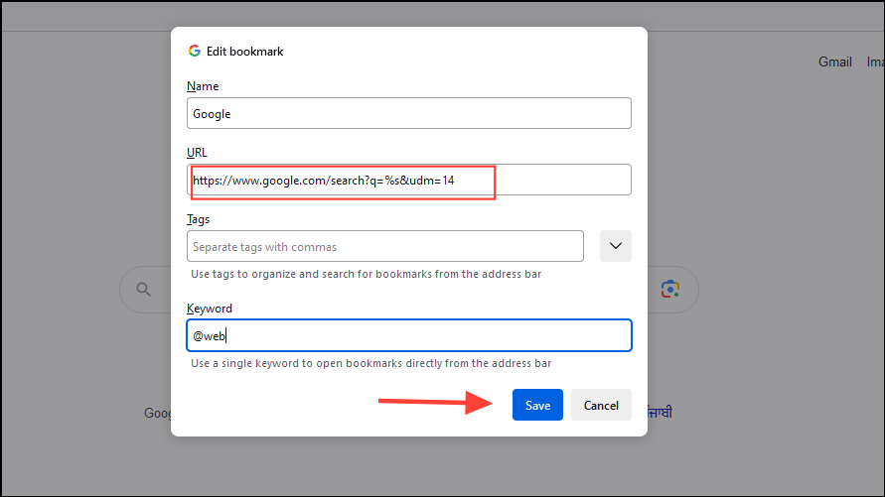Click the magnifier icon in Google search box

point(144,290)
